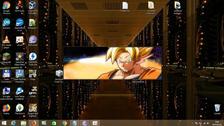The image size is (224, 126).
Task: Select The Sims 4 desktop icon
Action: [20, 110]
